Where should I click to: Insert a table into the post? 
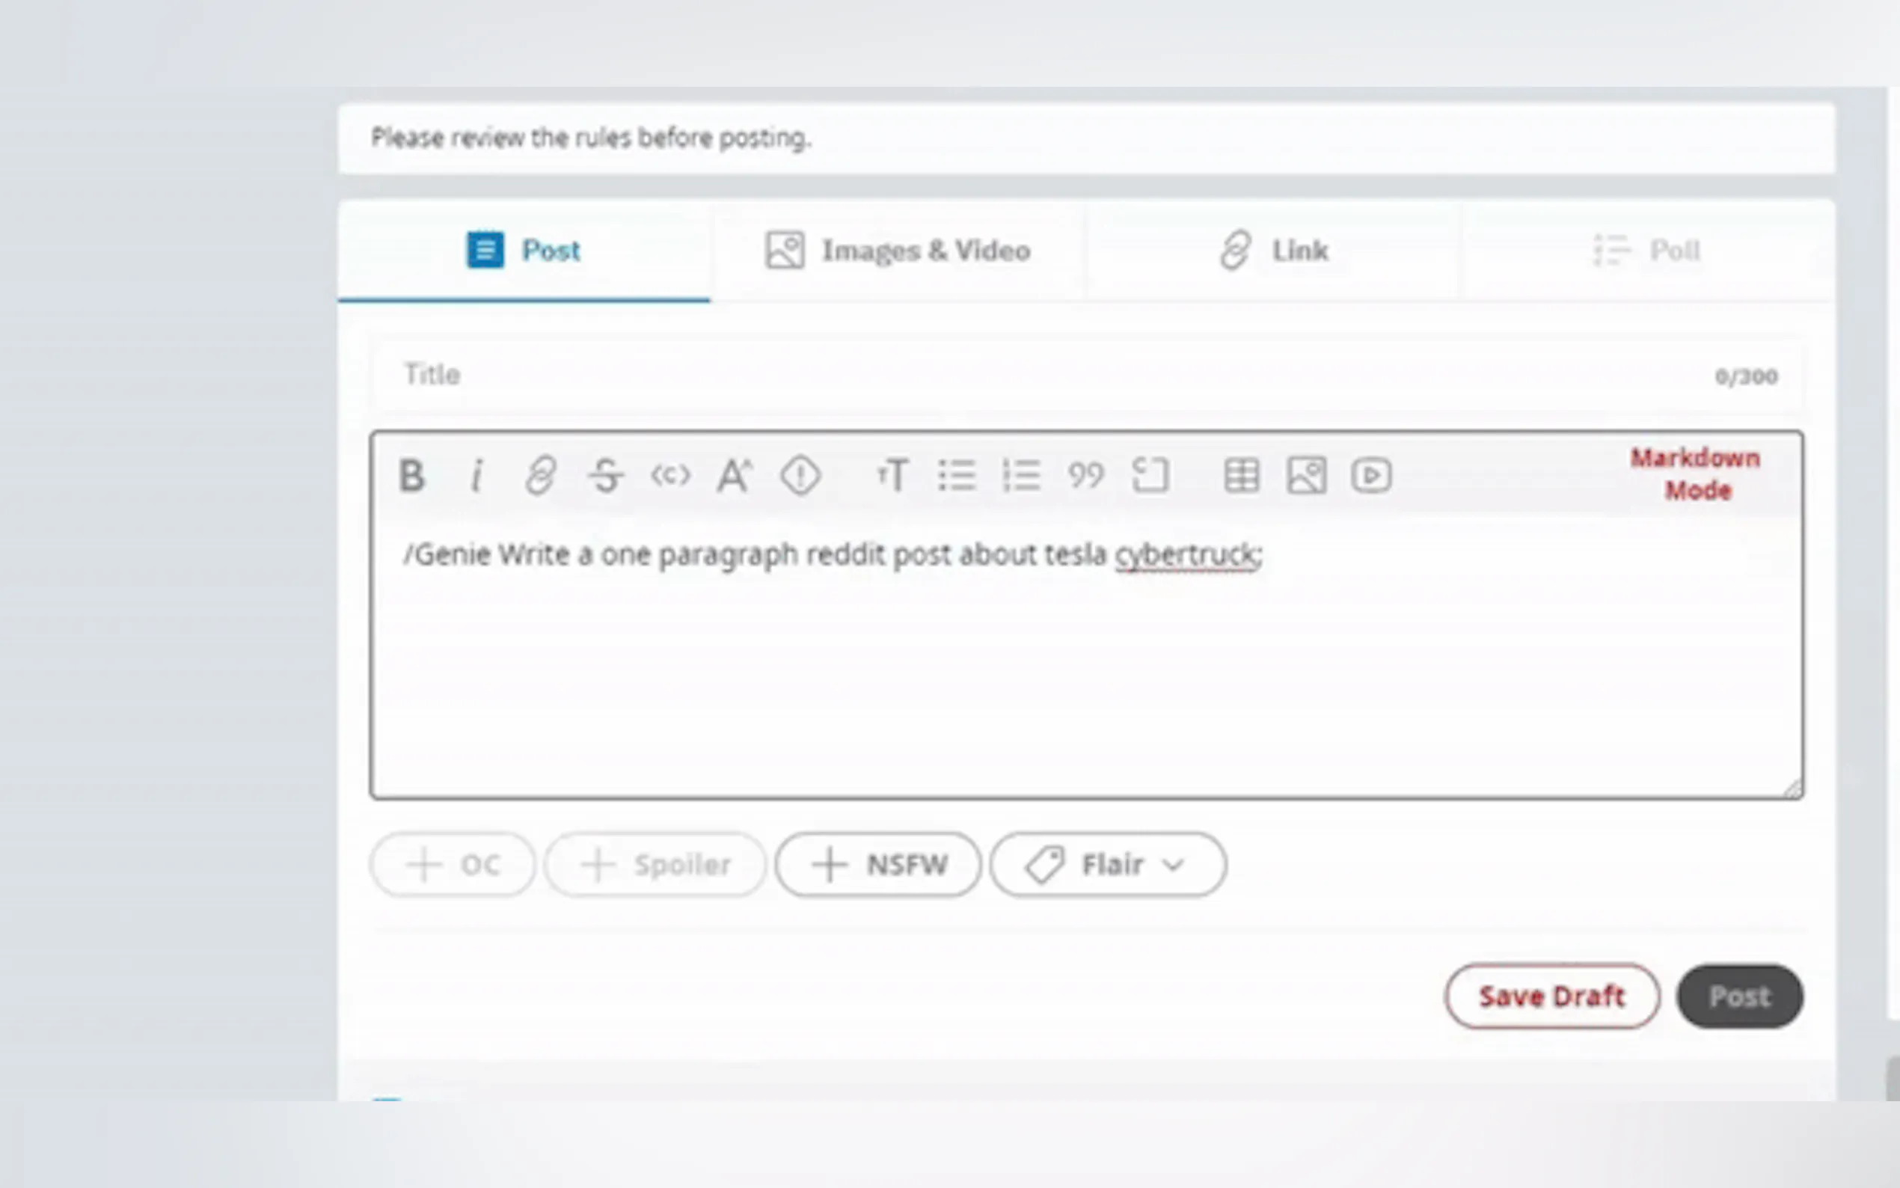click(x=1242, y=475)
